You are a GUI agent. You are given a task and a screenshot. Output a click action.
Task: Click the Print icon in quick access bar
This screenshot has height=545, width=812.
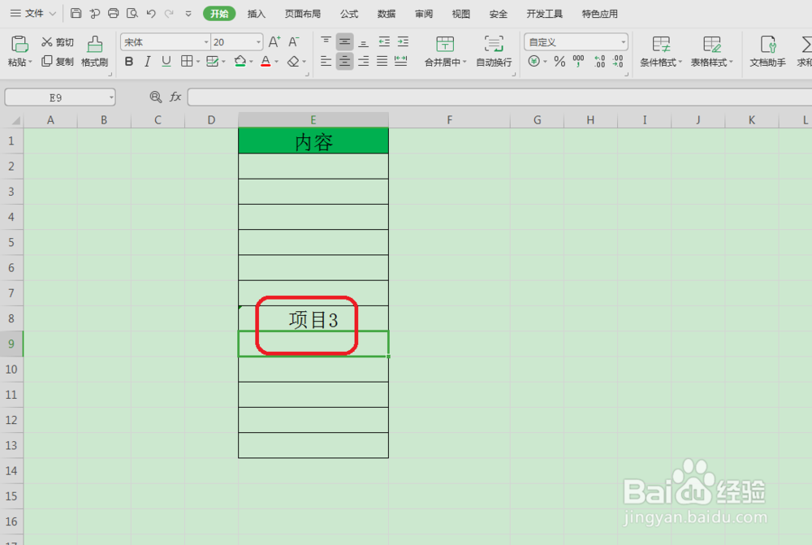coord(114,14)
